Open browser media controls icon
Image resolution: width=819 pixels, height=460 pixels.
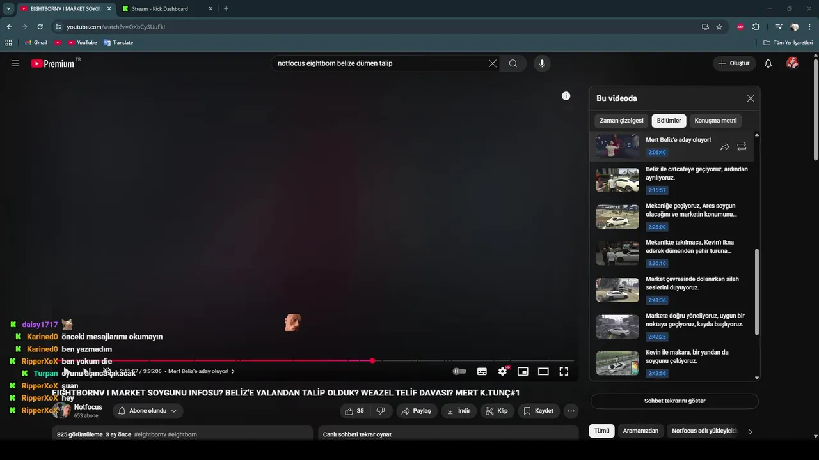(779, 27)
